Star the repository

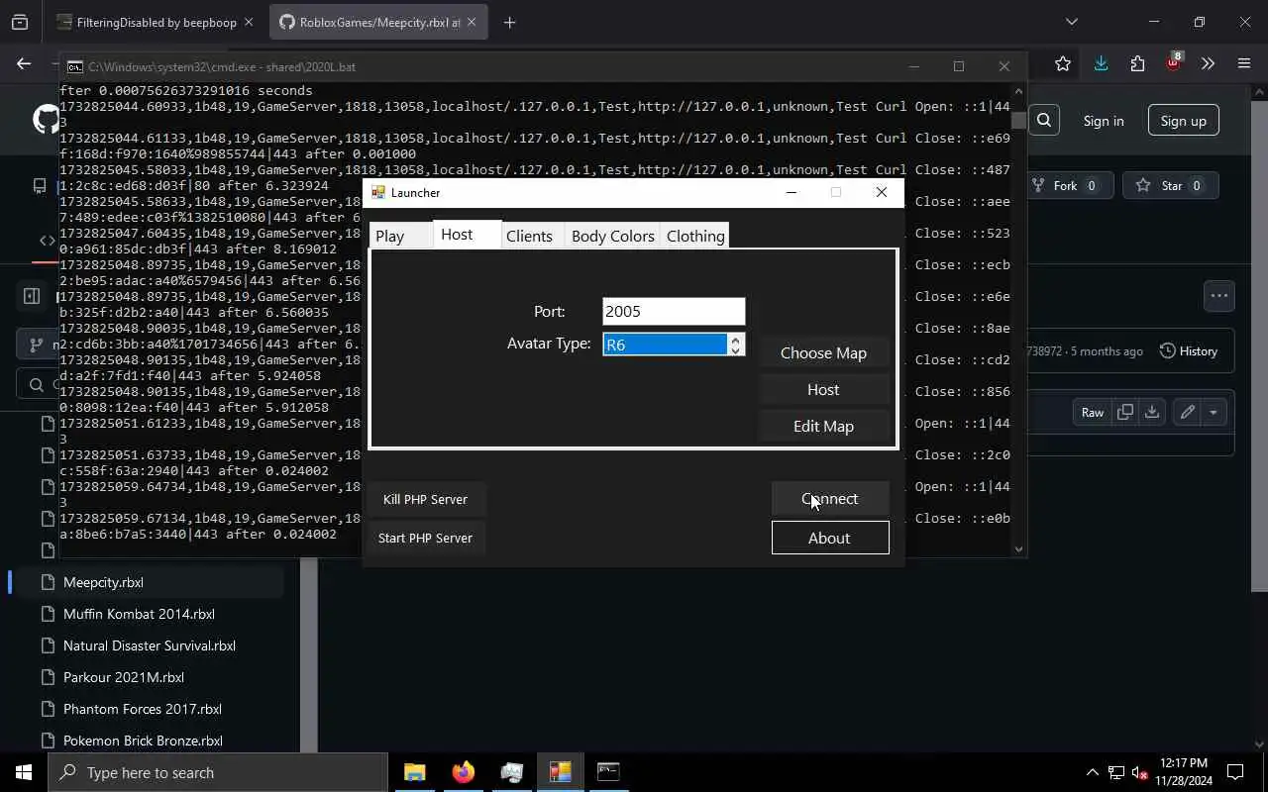click(x=1171, y=185)
